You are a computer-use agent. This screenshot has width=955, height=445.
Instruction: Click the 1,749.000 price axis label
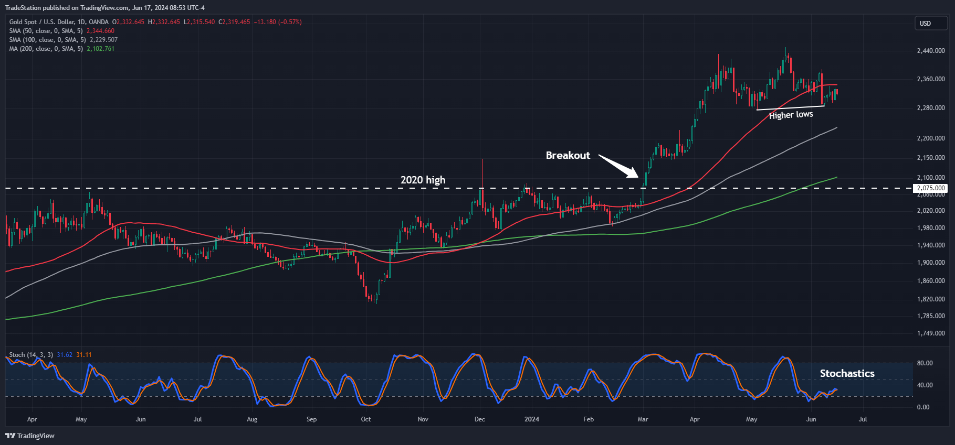tap(931, 333)
